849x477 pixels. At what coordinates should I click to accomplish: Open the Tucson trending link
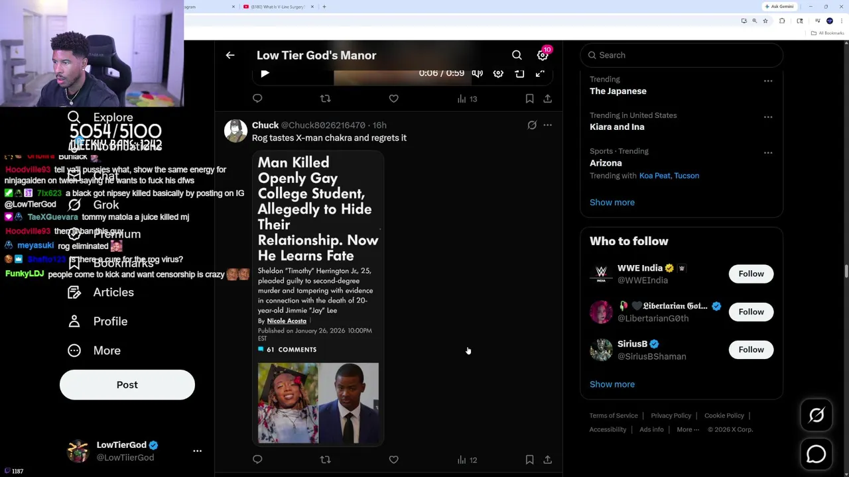point(686,176)
